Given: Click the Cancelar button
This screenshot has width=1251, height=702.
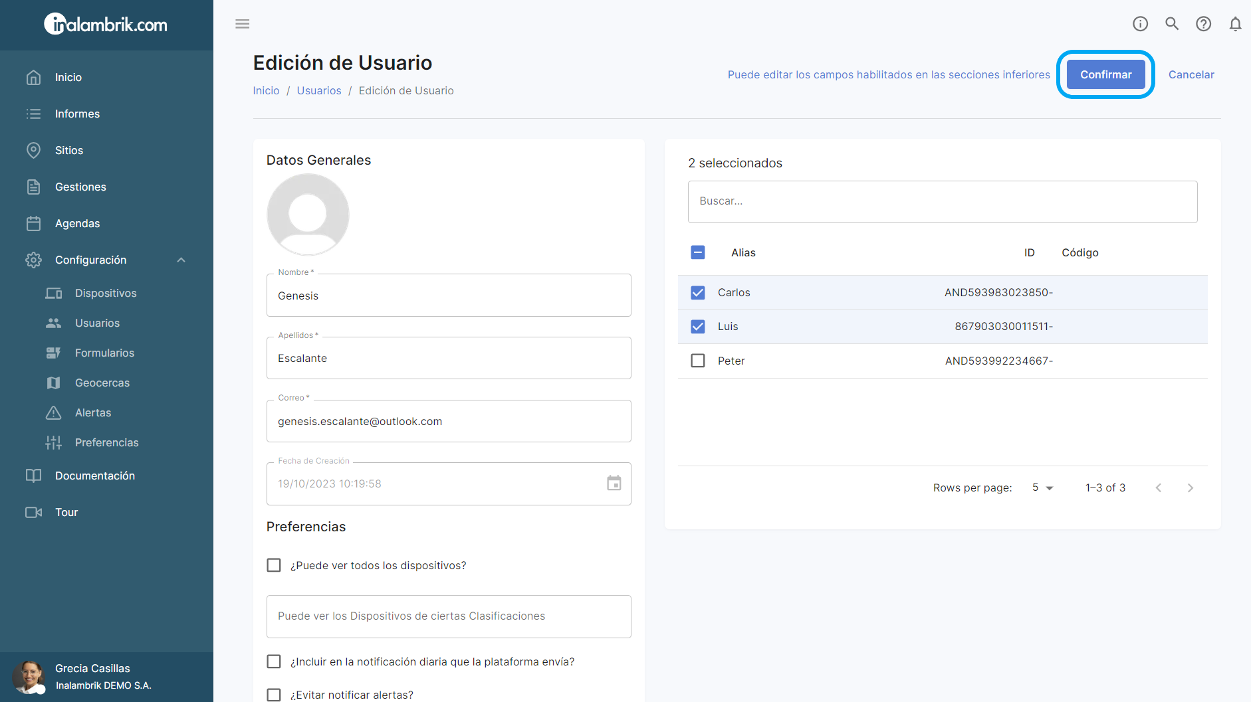Looking at the screenshot, I should pyautogui.click(x=1191, y=74).
